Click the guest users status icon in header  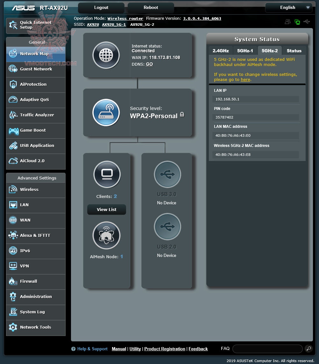pos(288,22)
